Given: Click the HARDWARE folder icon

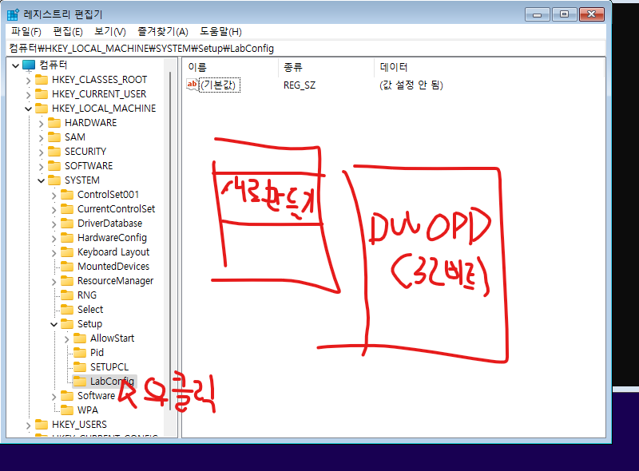Looking at the screenshot, I should pyautogui.click(x=54, y=122).
